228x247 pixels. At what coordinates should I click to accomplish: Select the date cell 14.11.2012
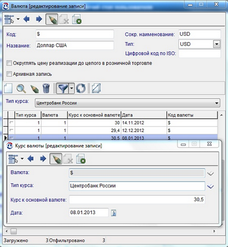pos(144,123)
